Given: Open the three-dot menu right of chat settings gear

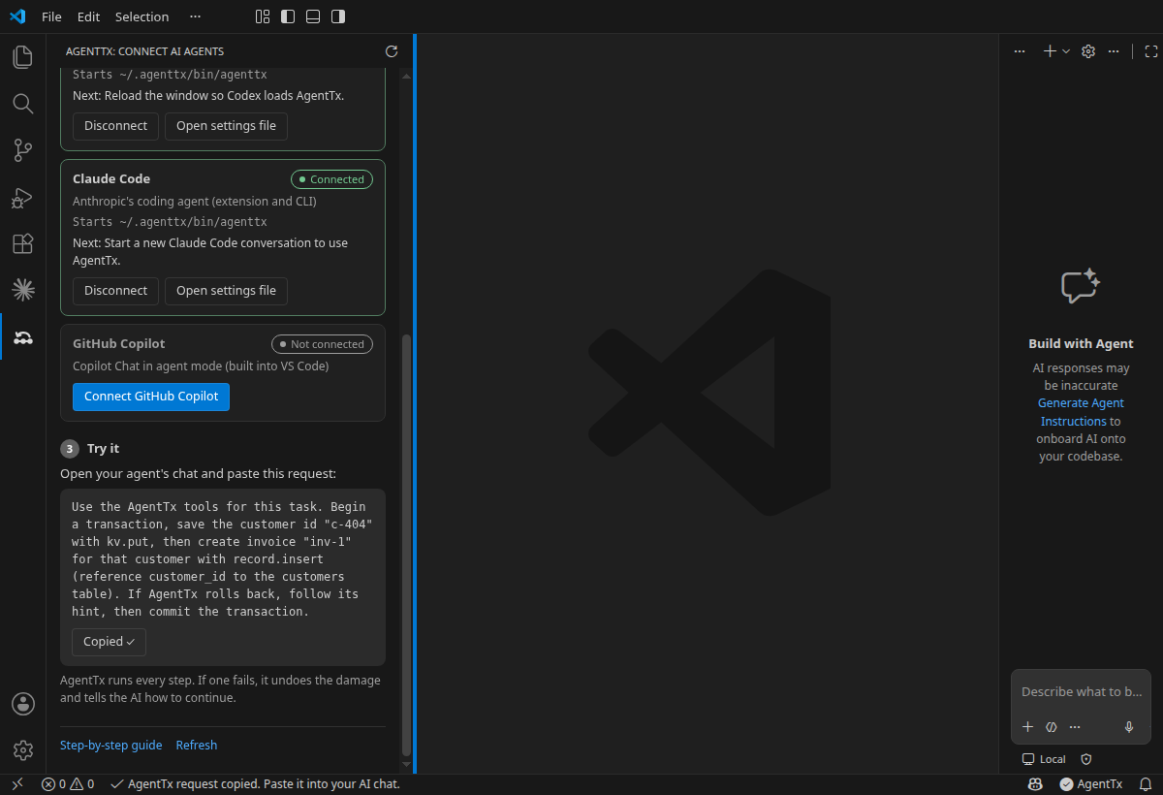Looking at the screenshot, I should pyautogui.click(x=1114, y=51).
